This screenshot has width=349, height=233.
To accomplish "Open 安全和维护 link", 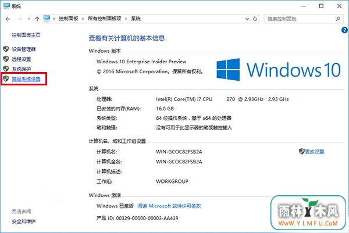I will point(24,221).
